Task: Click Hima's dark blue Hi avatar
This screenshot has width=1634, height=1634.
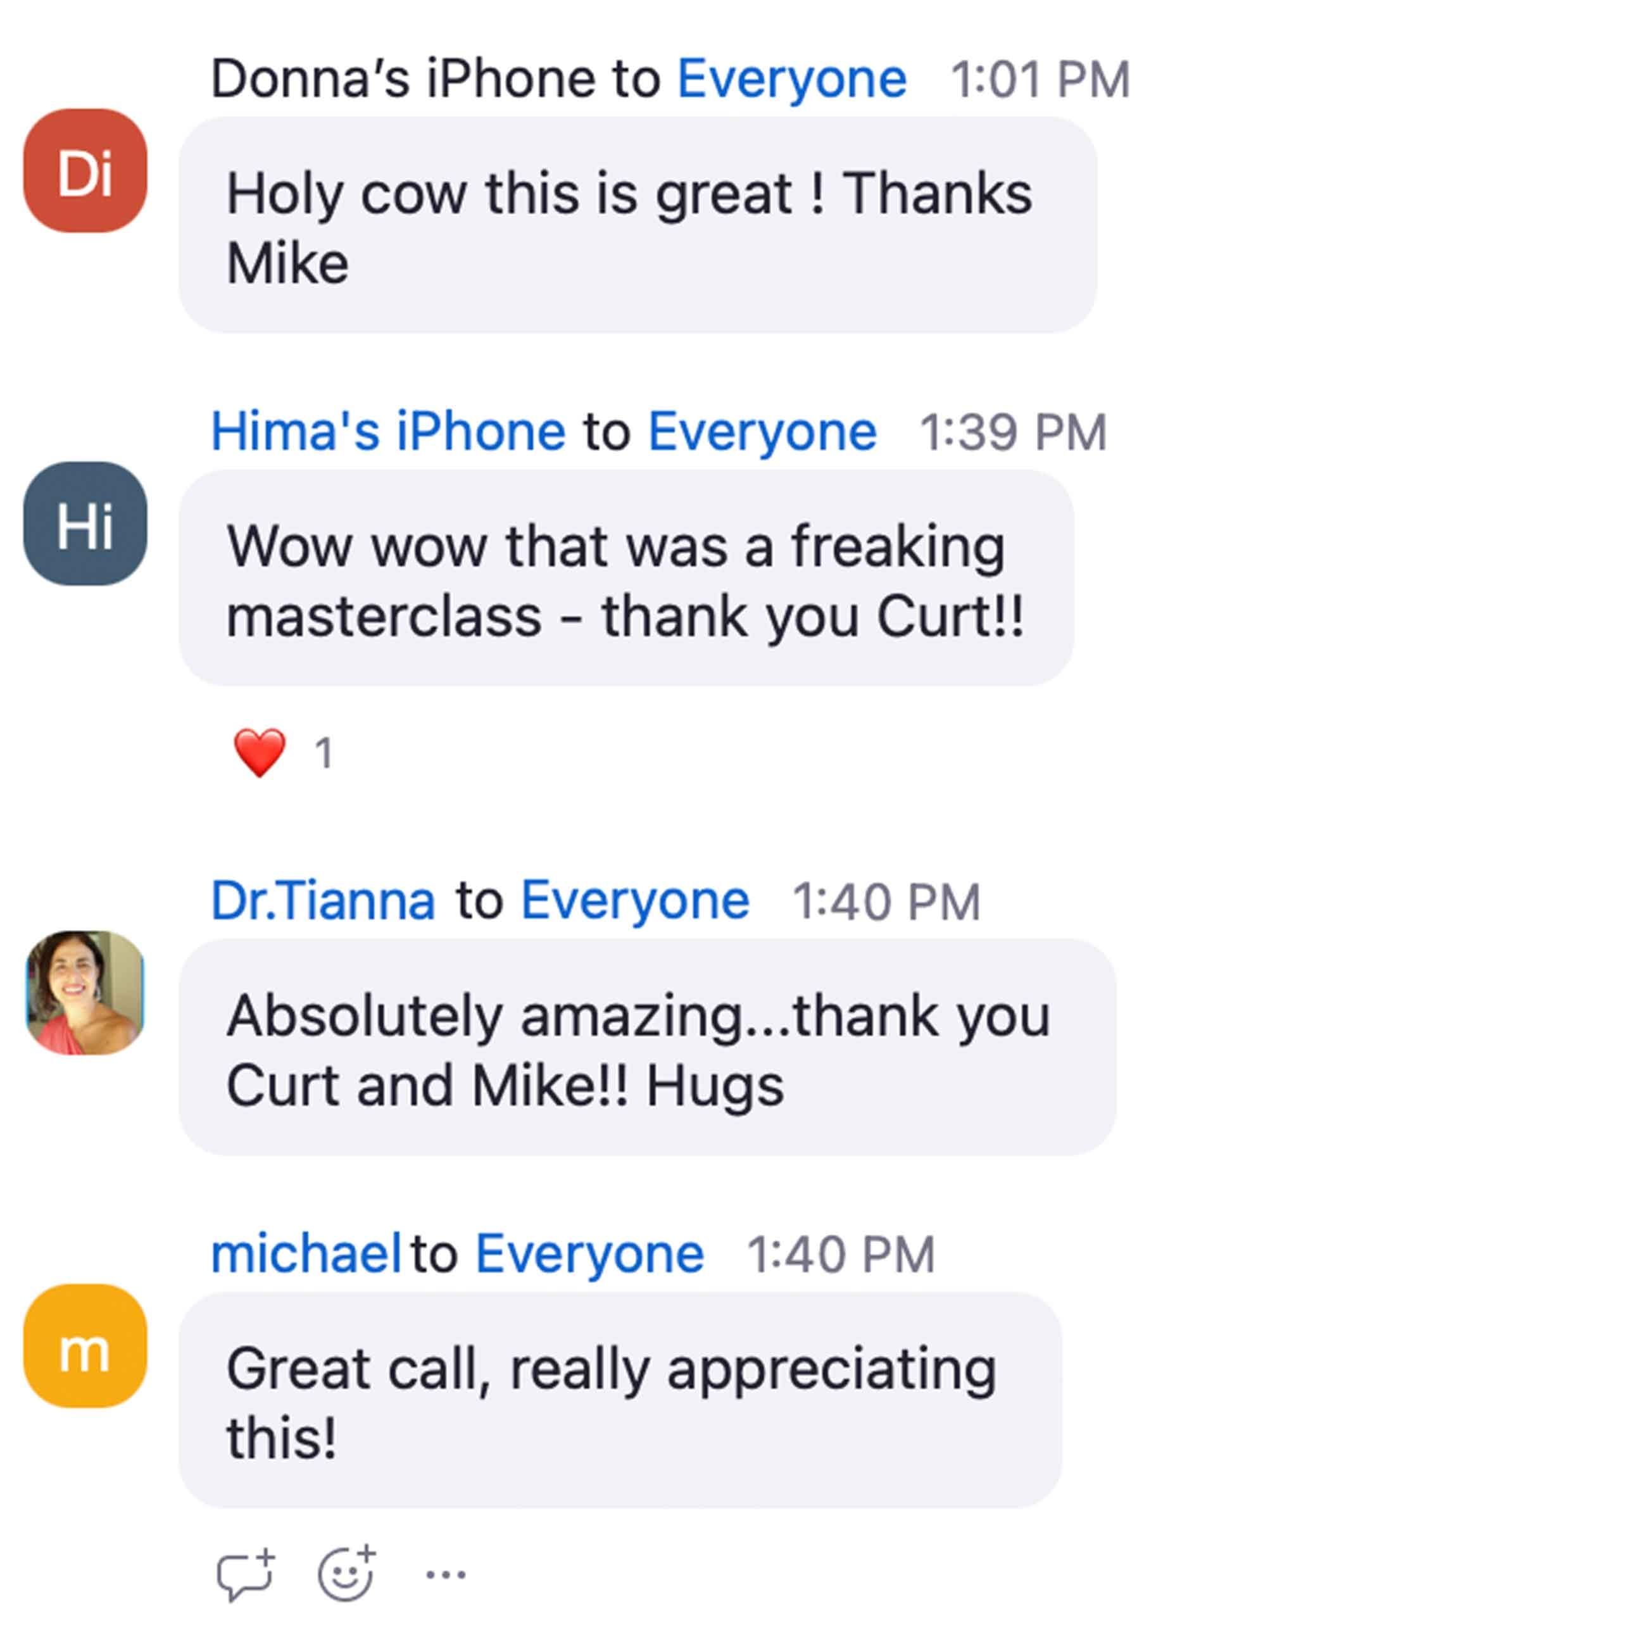Action: coord(85,524)
